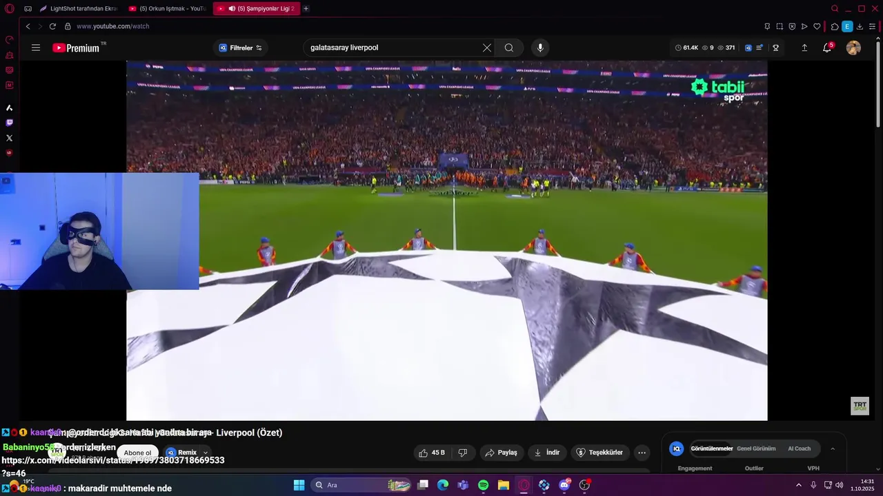Select the Genel Görünüm vidIQ tab

(x=756, y=448)
